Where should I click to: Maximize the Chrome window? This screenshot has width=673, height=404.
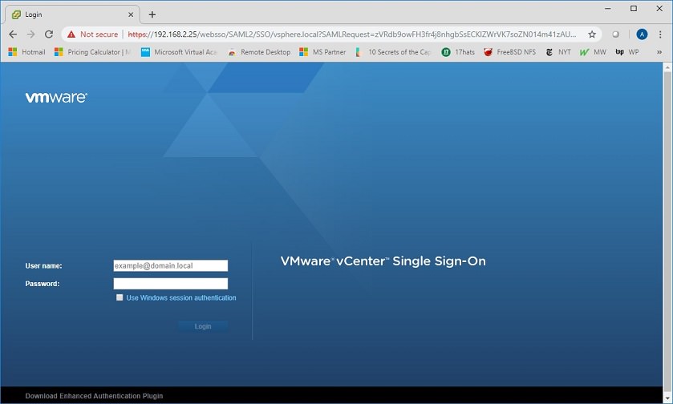click(634, 9)
